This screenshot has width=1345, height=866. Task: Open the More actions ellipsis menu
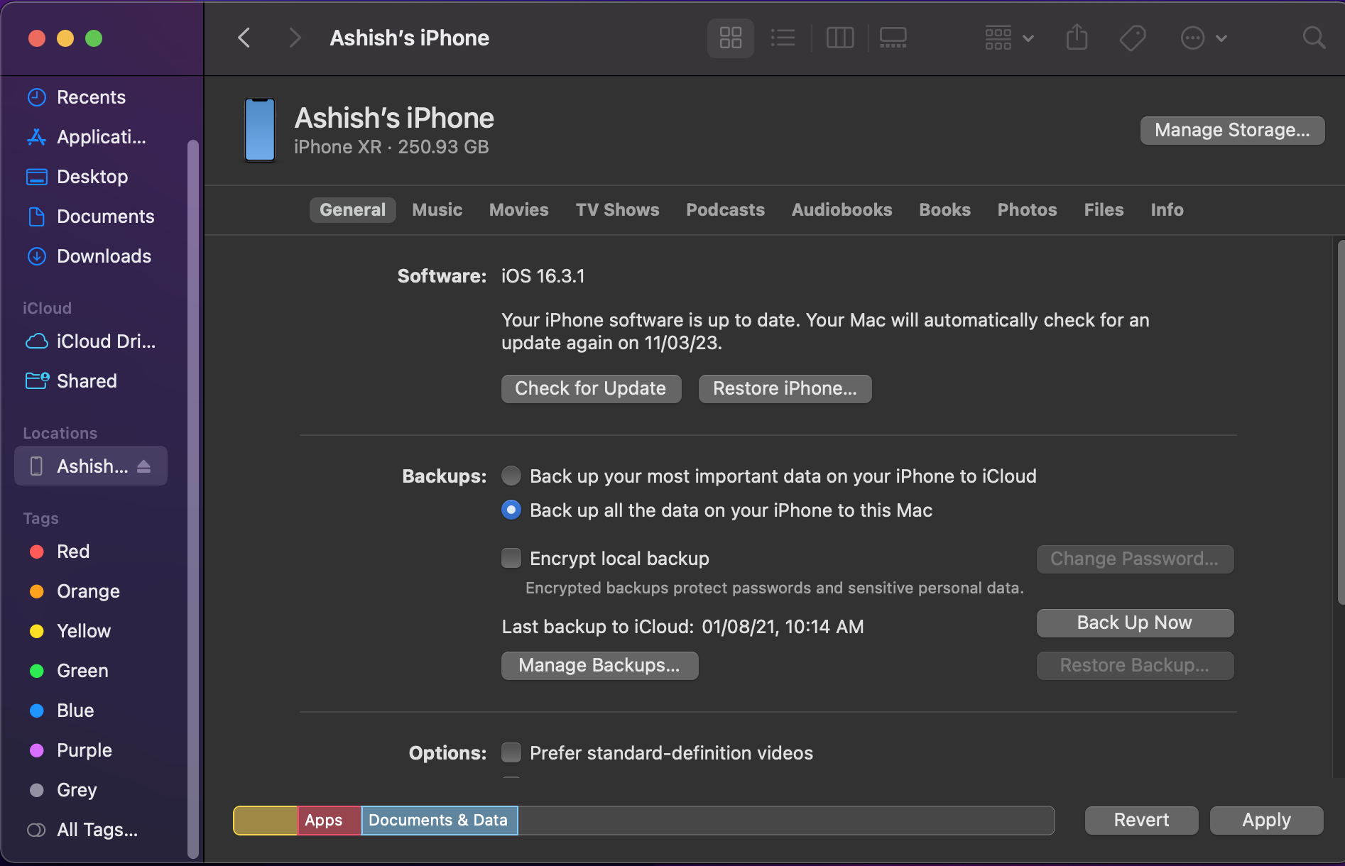(1204, 38)
